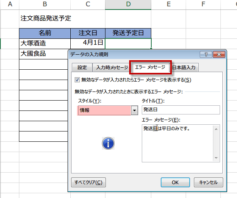Screen dimensions: 237x198
Task: Switch to the 日本語入力 tab
Action: 184,67
